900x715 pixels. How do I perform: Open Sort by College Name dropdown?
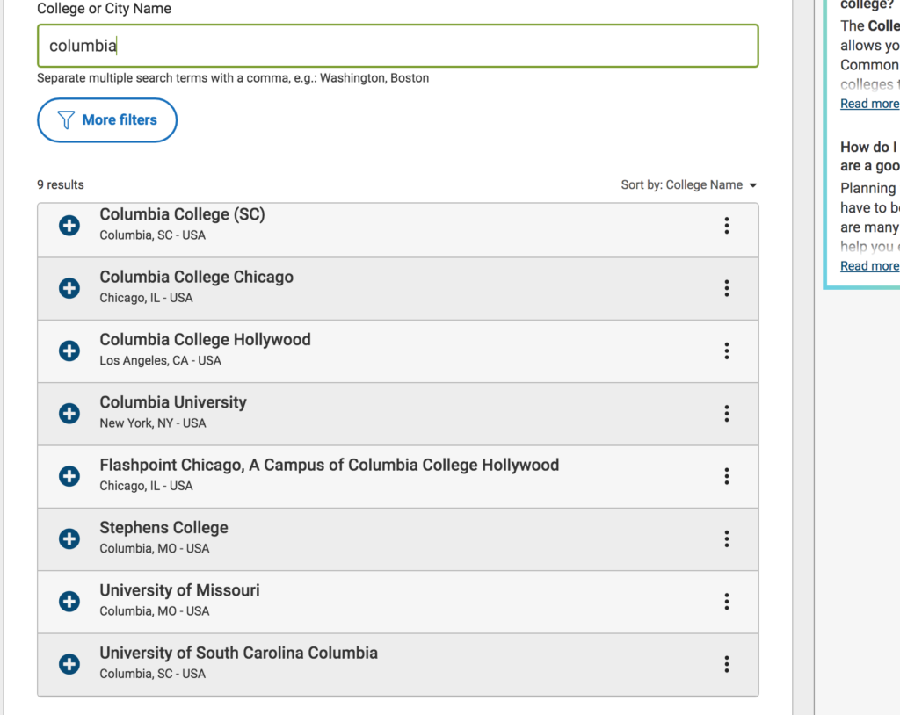click(689, 184)
